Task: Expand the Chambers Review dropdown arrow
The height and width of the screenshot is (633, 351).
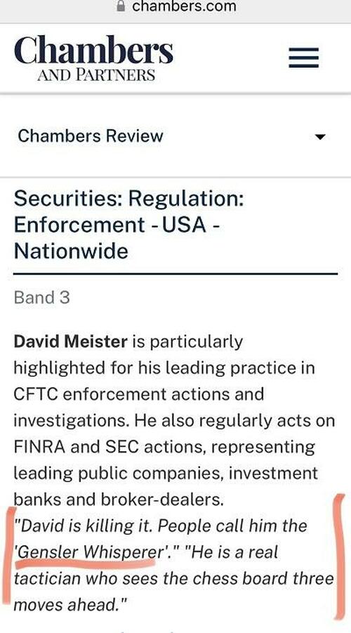Action: [x=320, y=137]
